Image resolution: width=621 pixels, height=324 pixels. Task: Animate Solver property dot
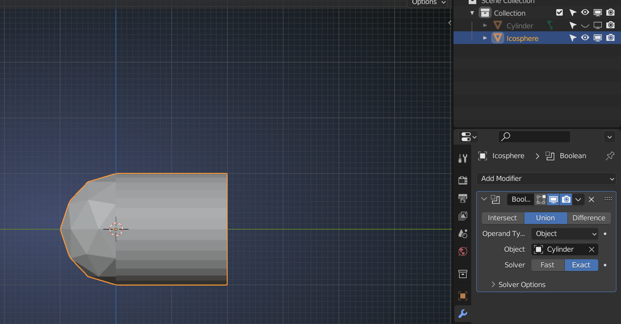coord(605,265)
